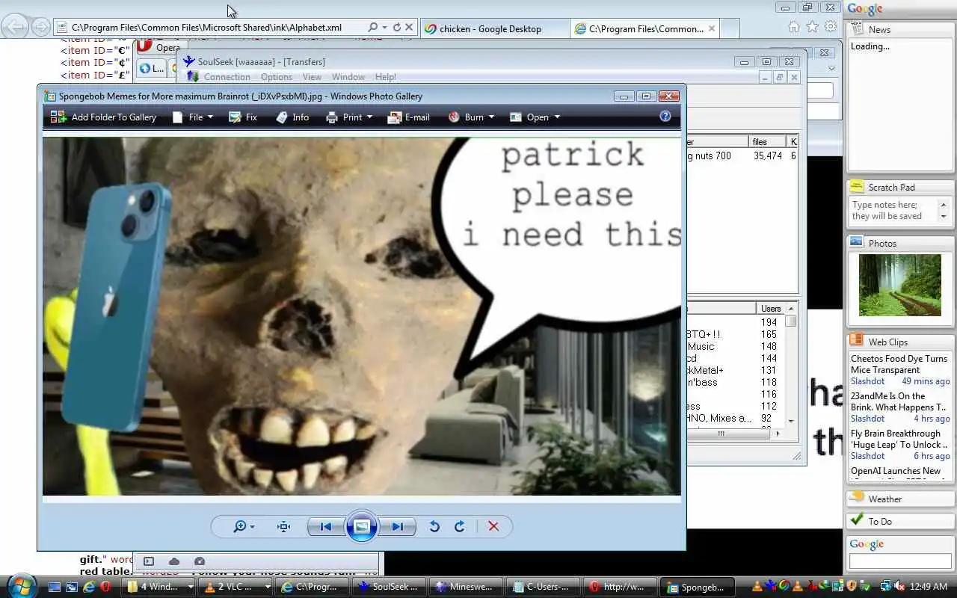Open OpenAI Launches New web clip
The image size is (957, 598).
896,471
